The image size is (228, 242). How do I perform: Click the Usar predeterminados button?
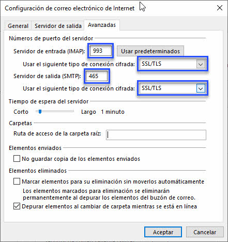(150, 51)
